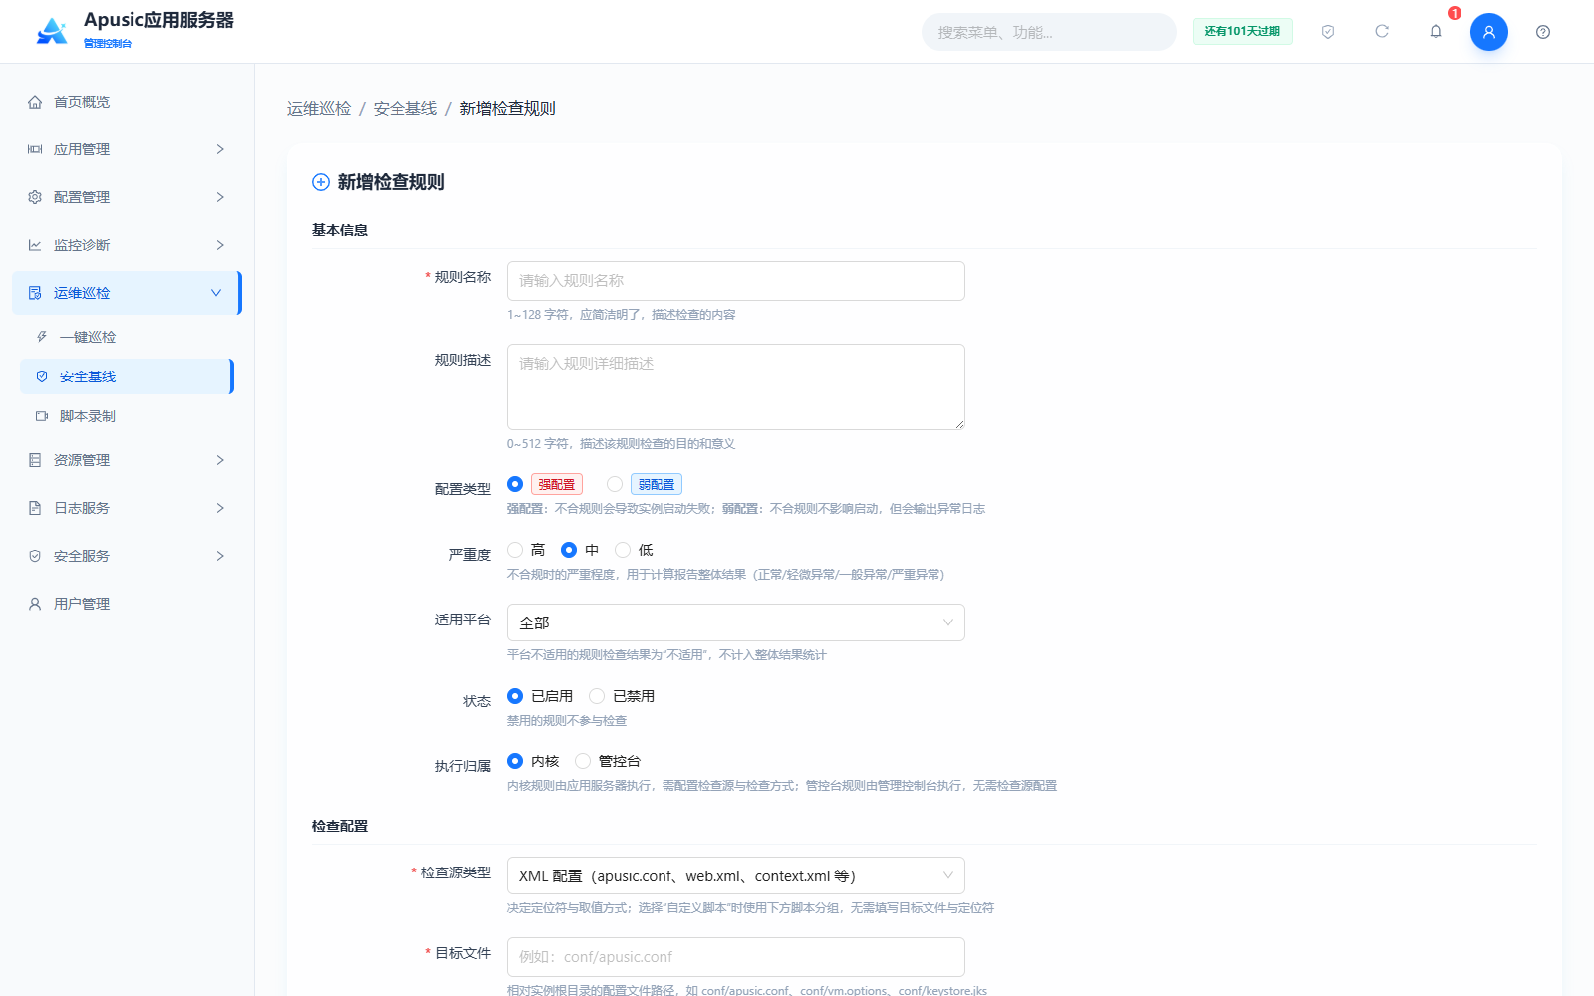Expand the 配置管理 menu chevron

coord(220,197)
